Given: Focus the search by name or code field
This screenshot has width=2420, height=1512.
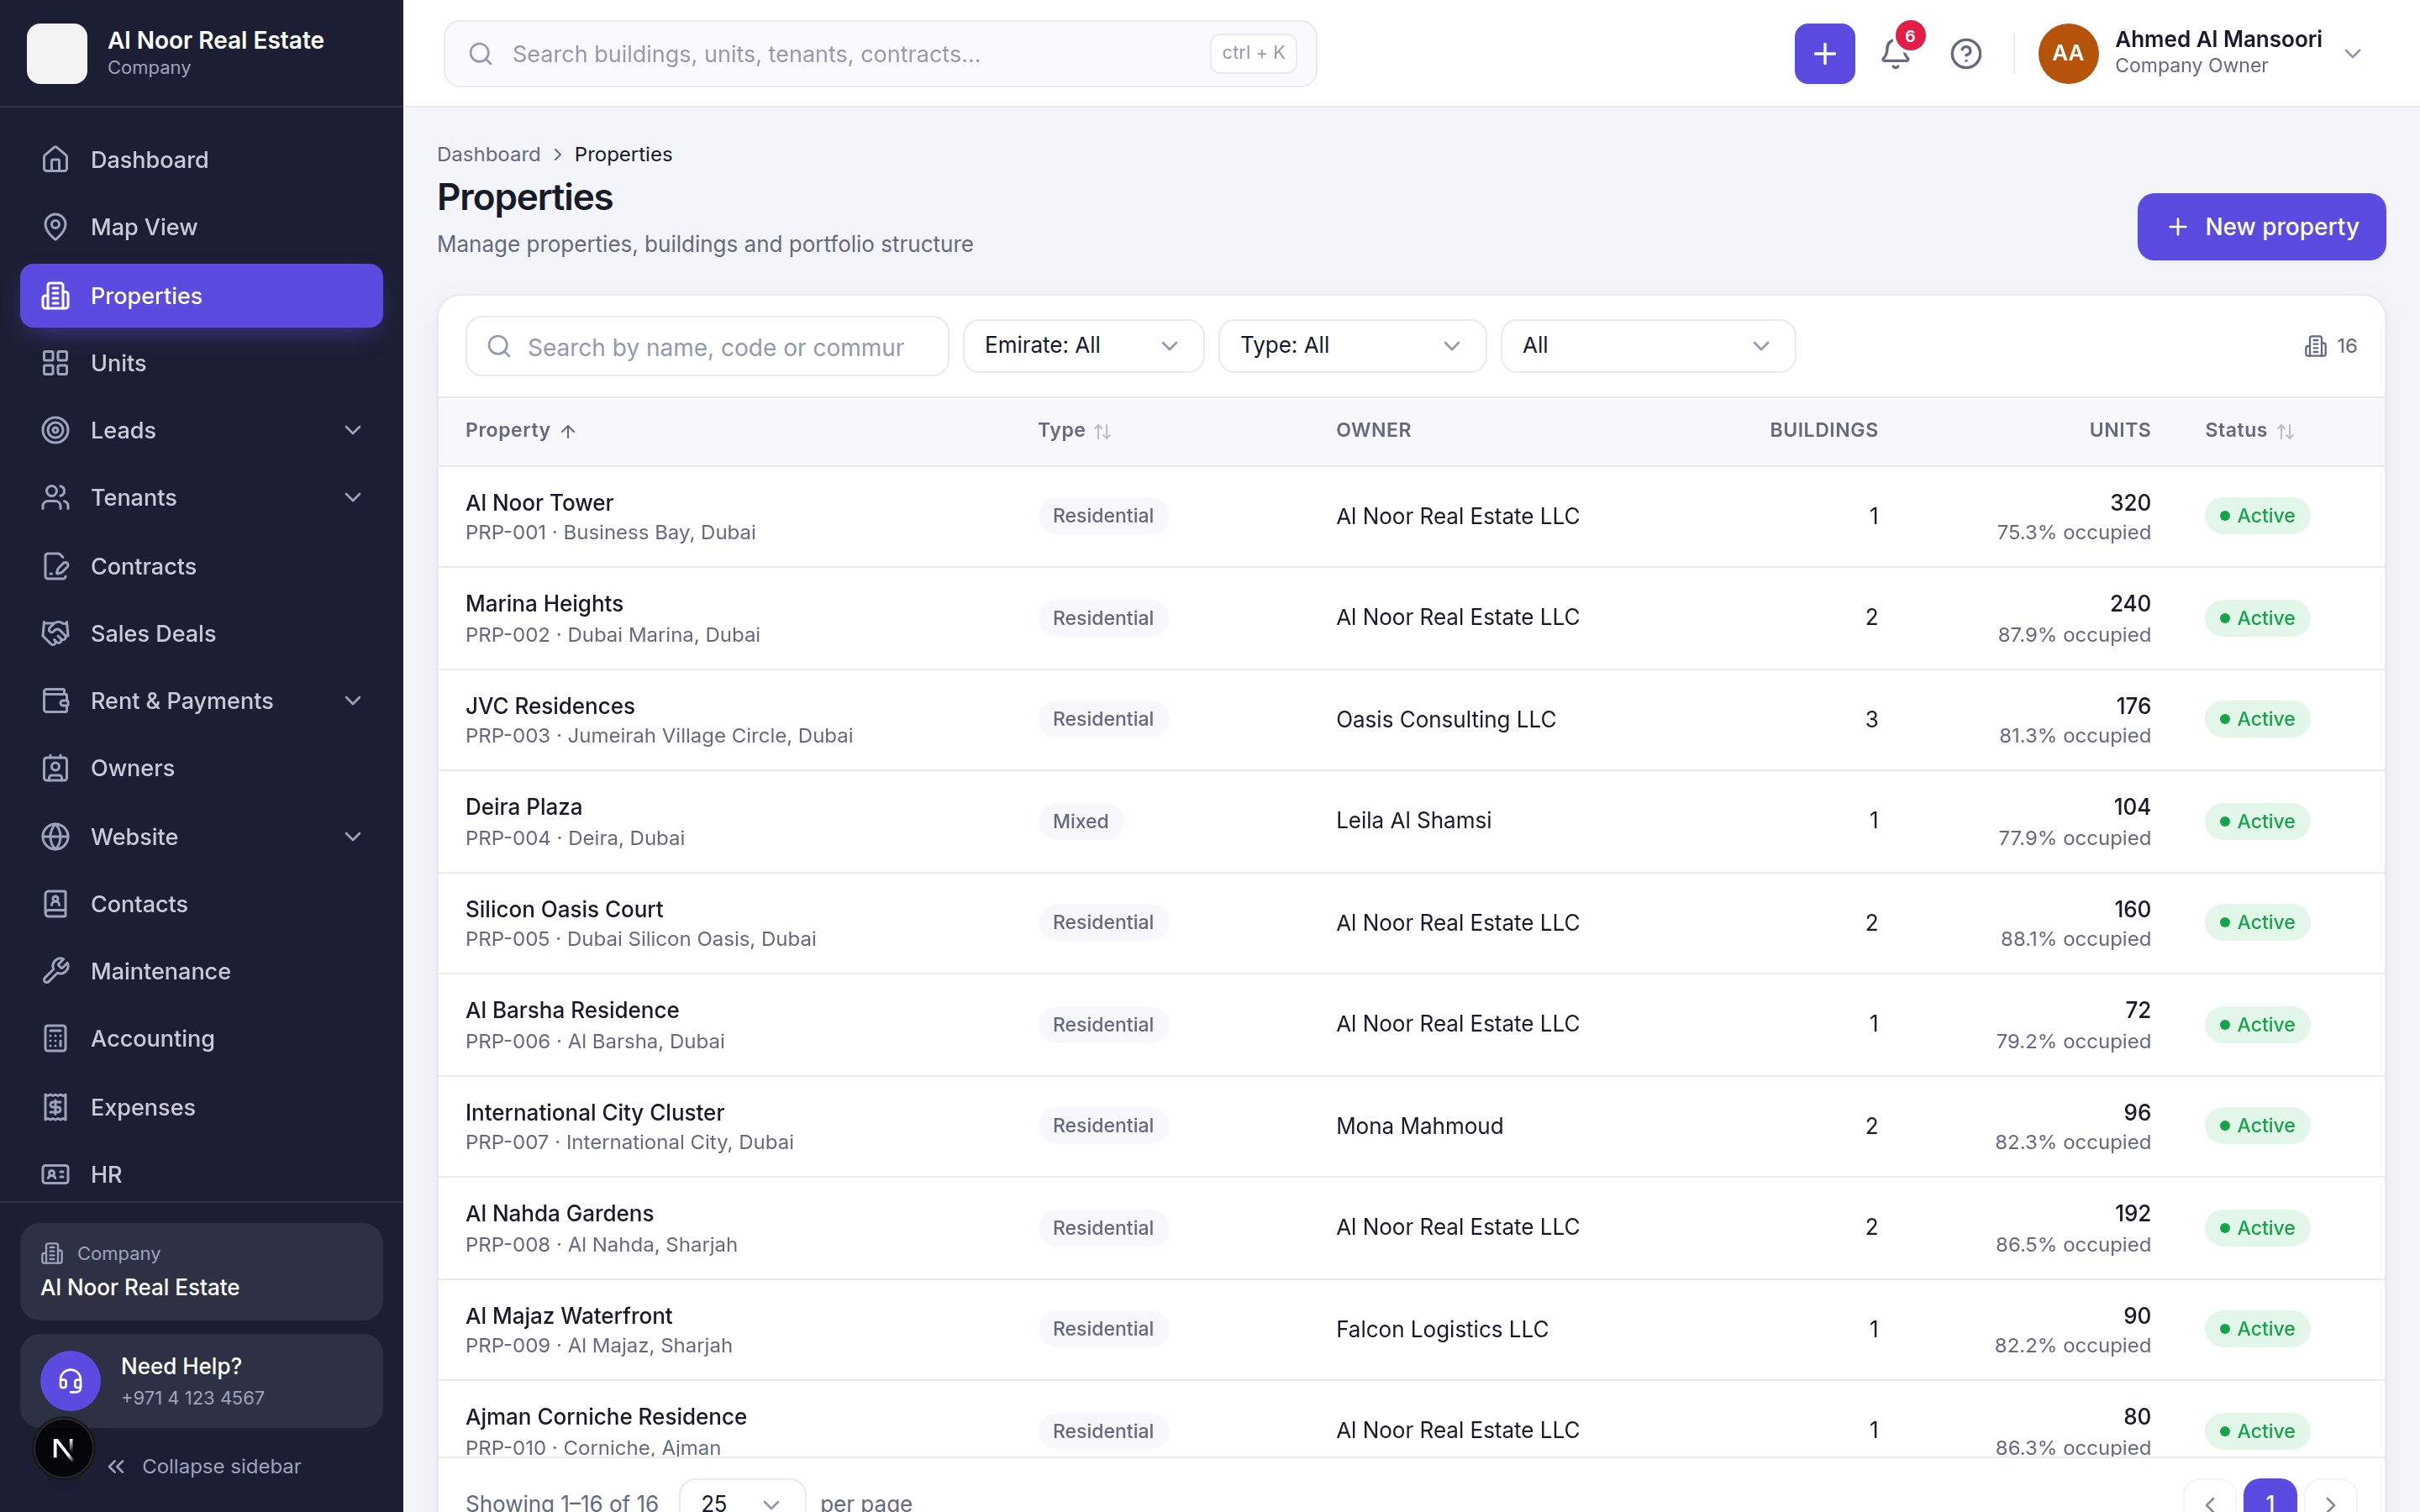Looking at the screenshot, I should (706, 346).
